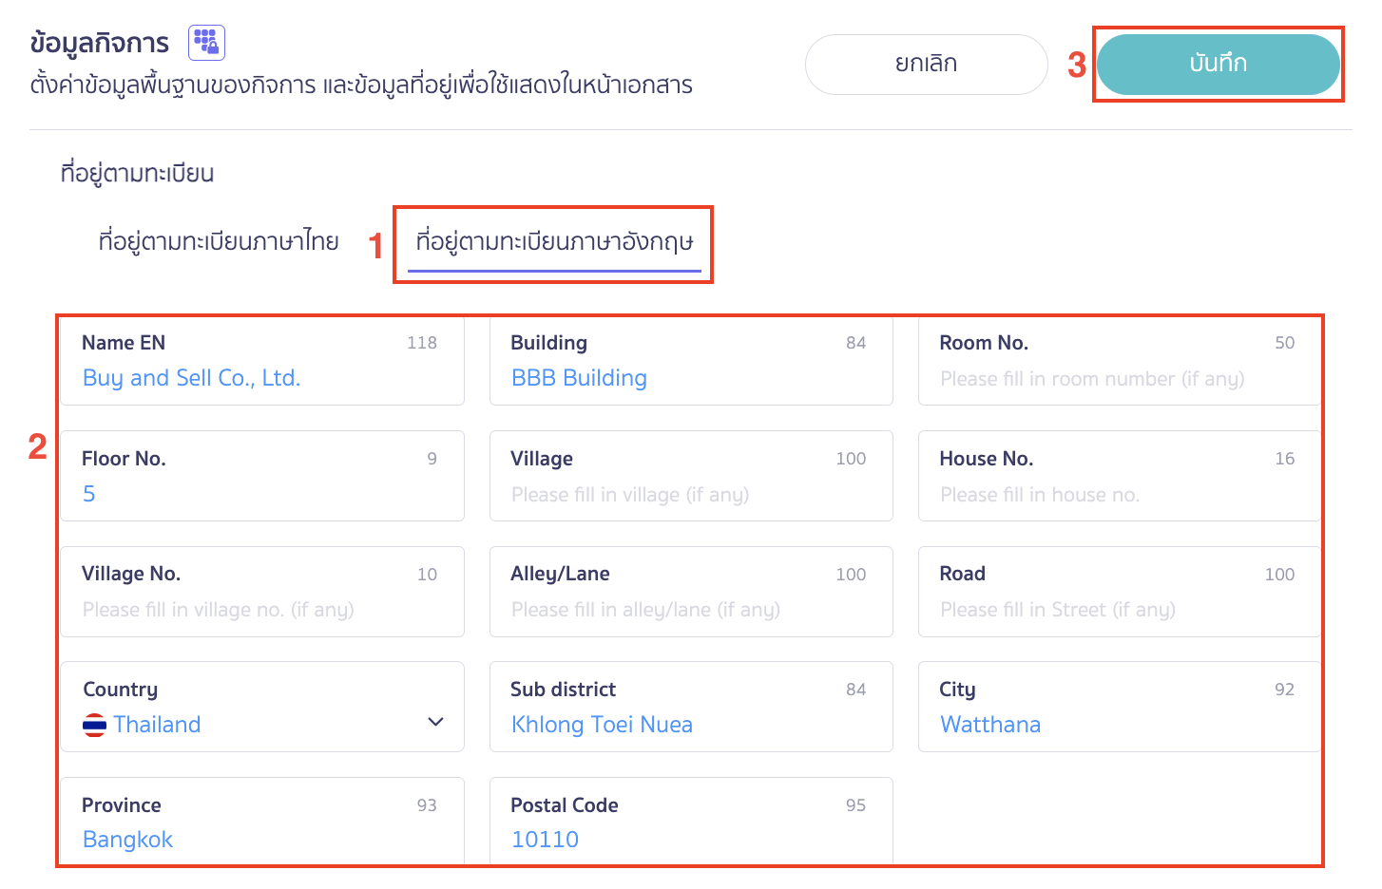This screenshot has width=1382, height=889.
Task: Switch to the ที่อยู่ตามทะเบียนภาษาไทย tab
Action: coord(219,241)
